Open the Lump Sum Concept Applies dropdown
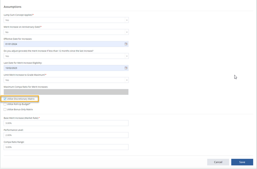Image resolution: width=257 pixels, height=169 pixels. tap(126, 20)
